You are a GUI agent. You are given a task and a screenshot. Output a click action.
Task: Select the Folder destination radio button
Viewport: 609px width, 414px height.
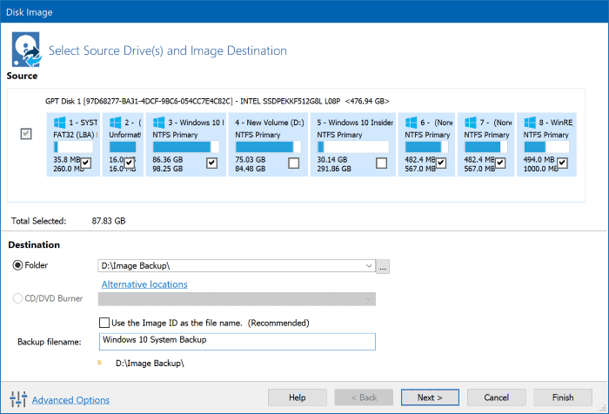(18, 265)
